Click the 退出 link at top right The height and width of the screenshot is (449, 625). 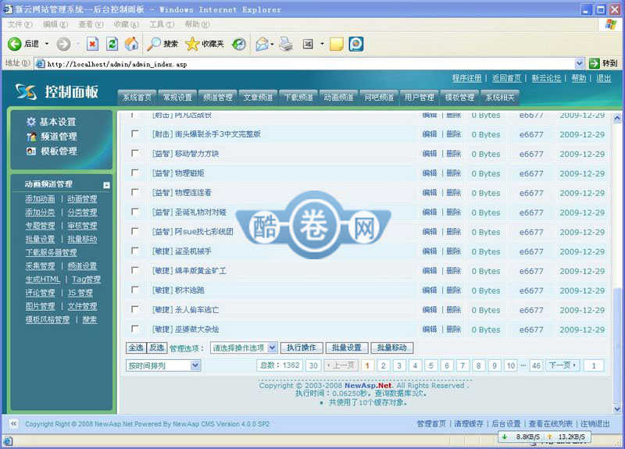[603, 79]
